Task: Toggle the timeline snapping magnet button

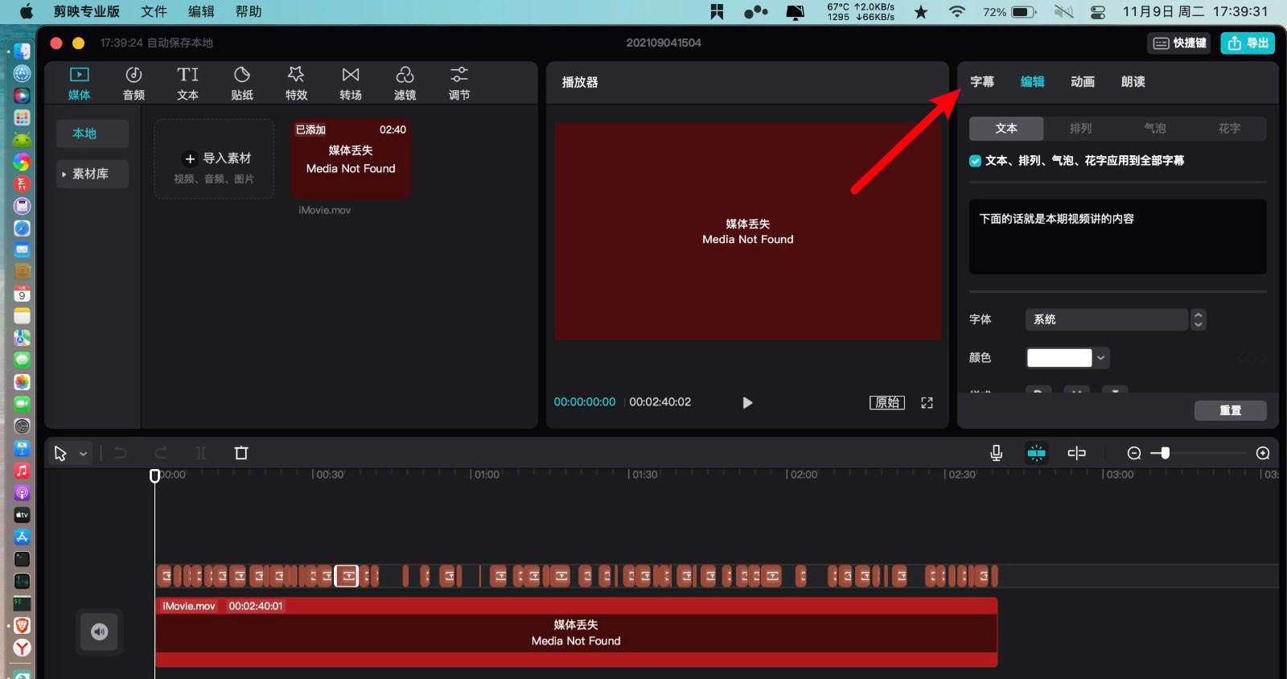Action: (x=1036, y=453)
